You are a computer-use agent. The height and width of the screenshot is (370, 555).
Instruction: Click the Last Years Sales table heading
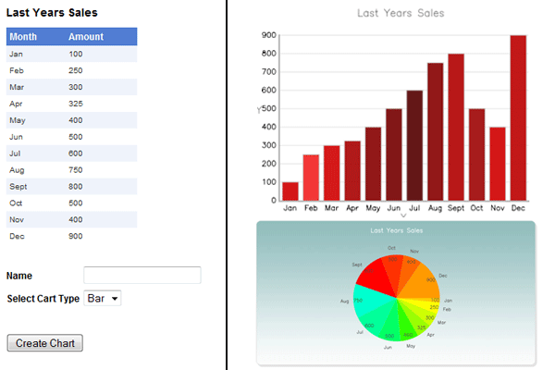pos(52,12)
